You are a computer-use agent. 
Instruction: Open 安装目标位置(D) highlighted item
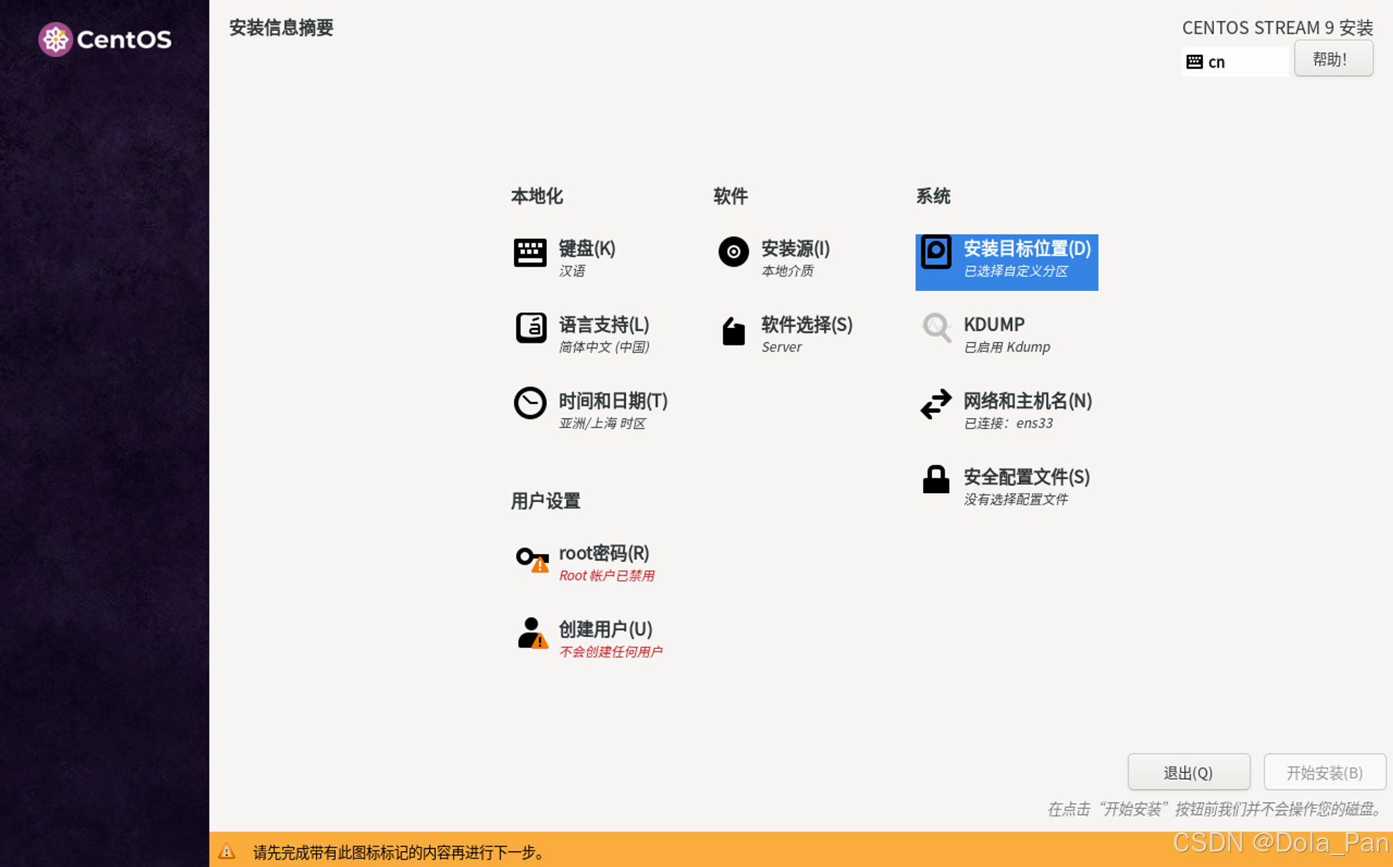click(x=1006, y=263)
